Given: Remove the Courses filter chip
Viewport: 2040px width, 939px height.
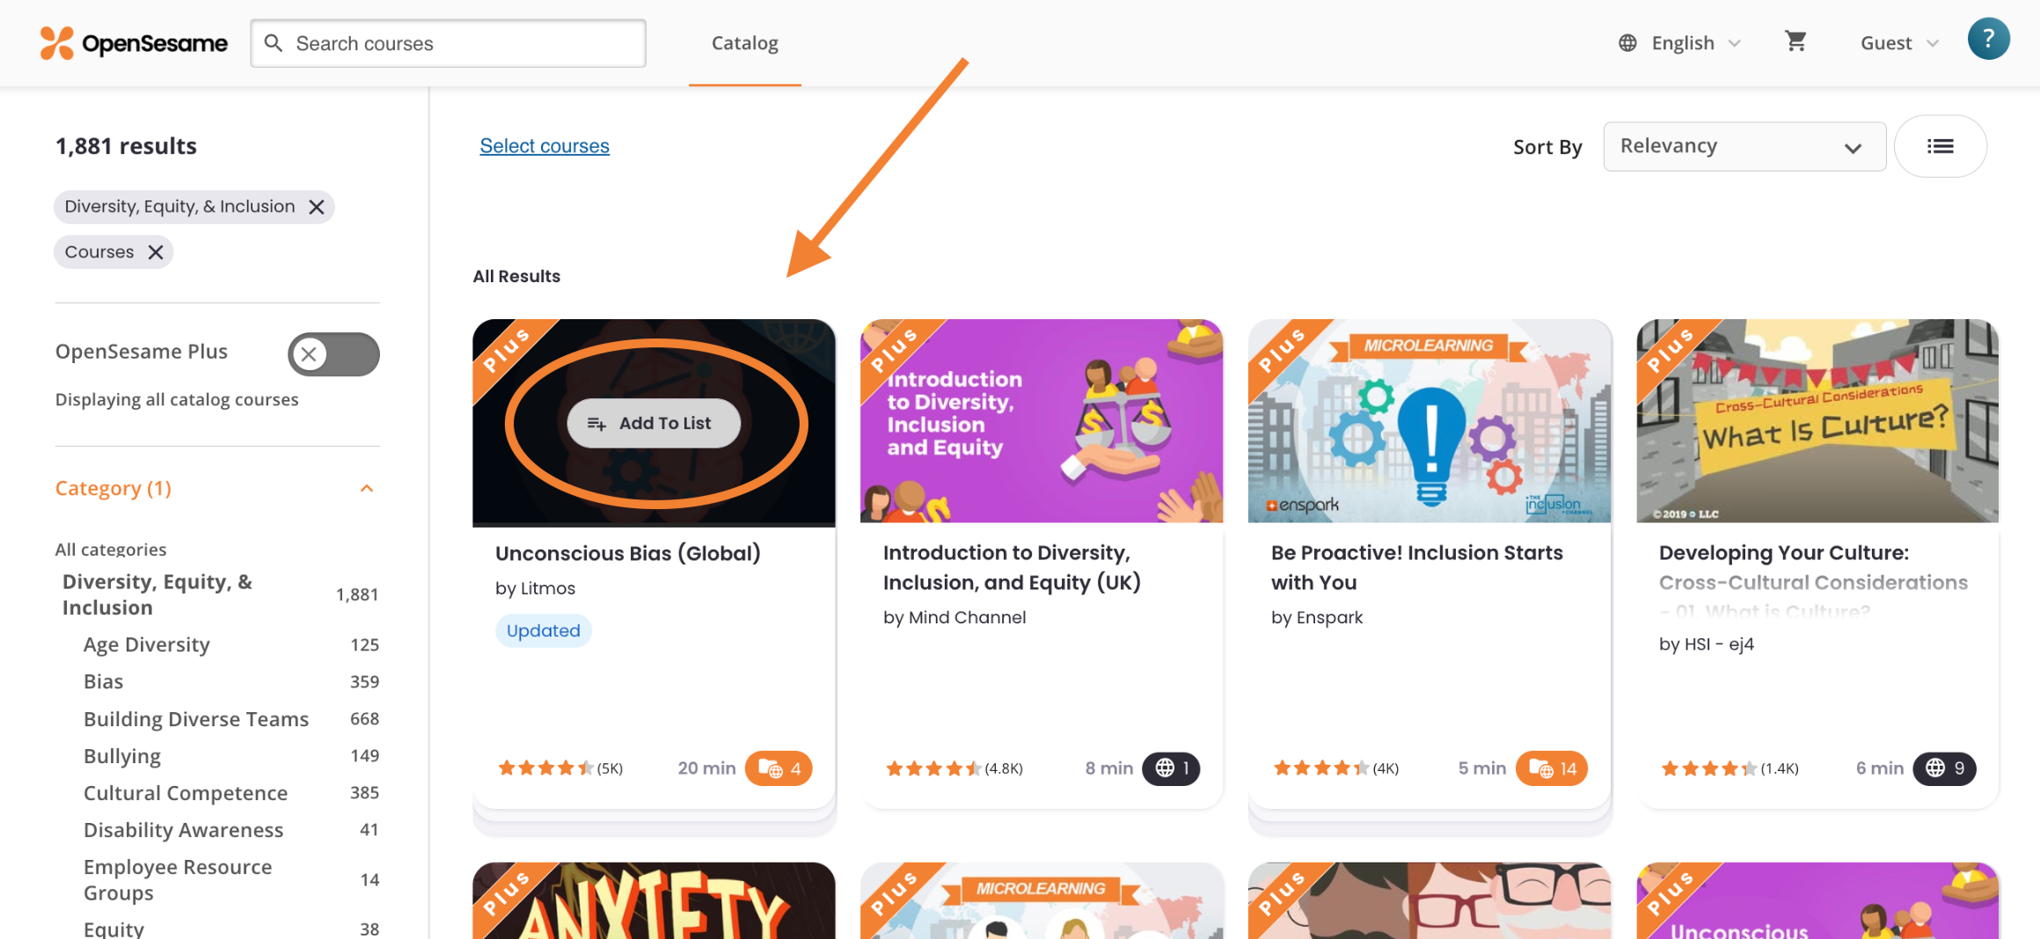Looking at the screenshot, I should pyautogui.click(x=156, y=251).
